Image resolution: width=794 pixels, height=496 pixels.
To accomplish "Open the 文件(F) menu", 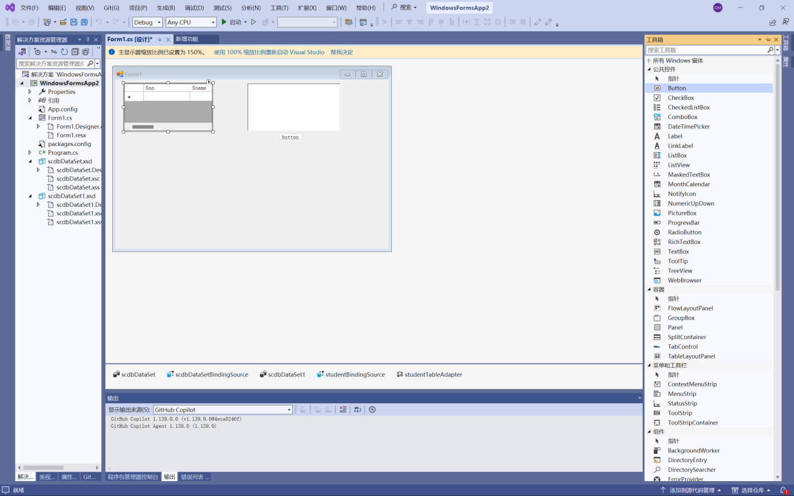I will [x=29, y=8].
